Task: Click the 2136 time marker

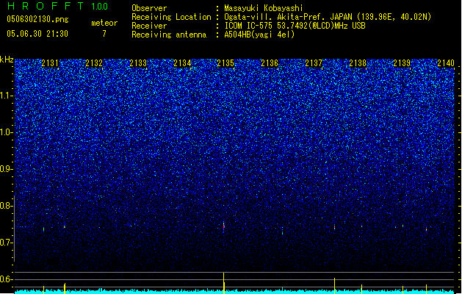Action: pyautogui.click(x=270, y=63)
